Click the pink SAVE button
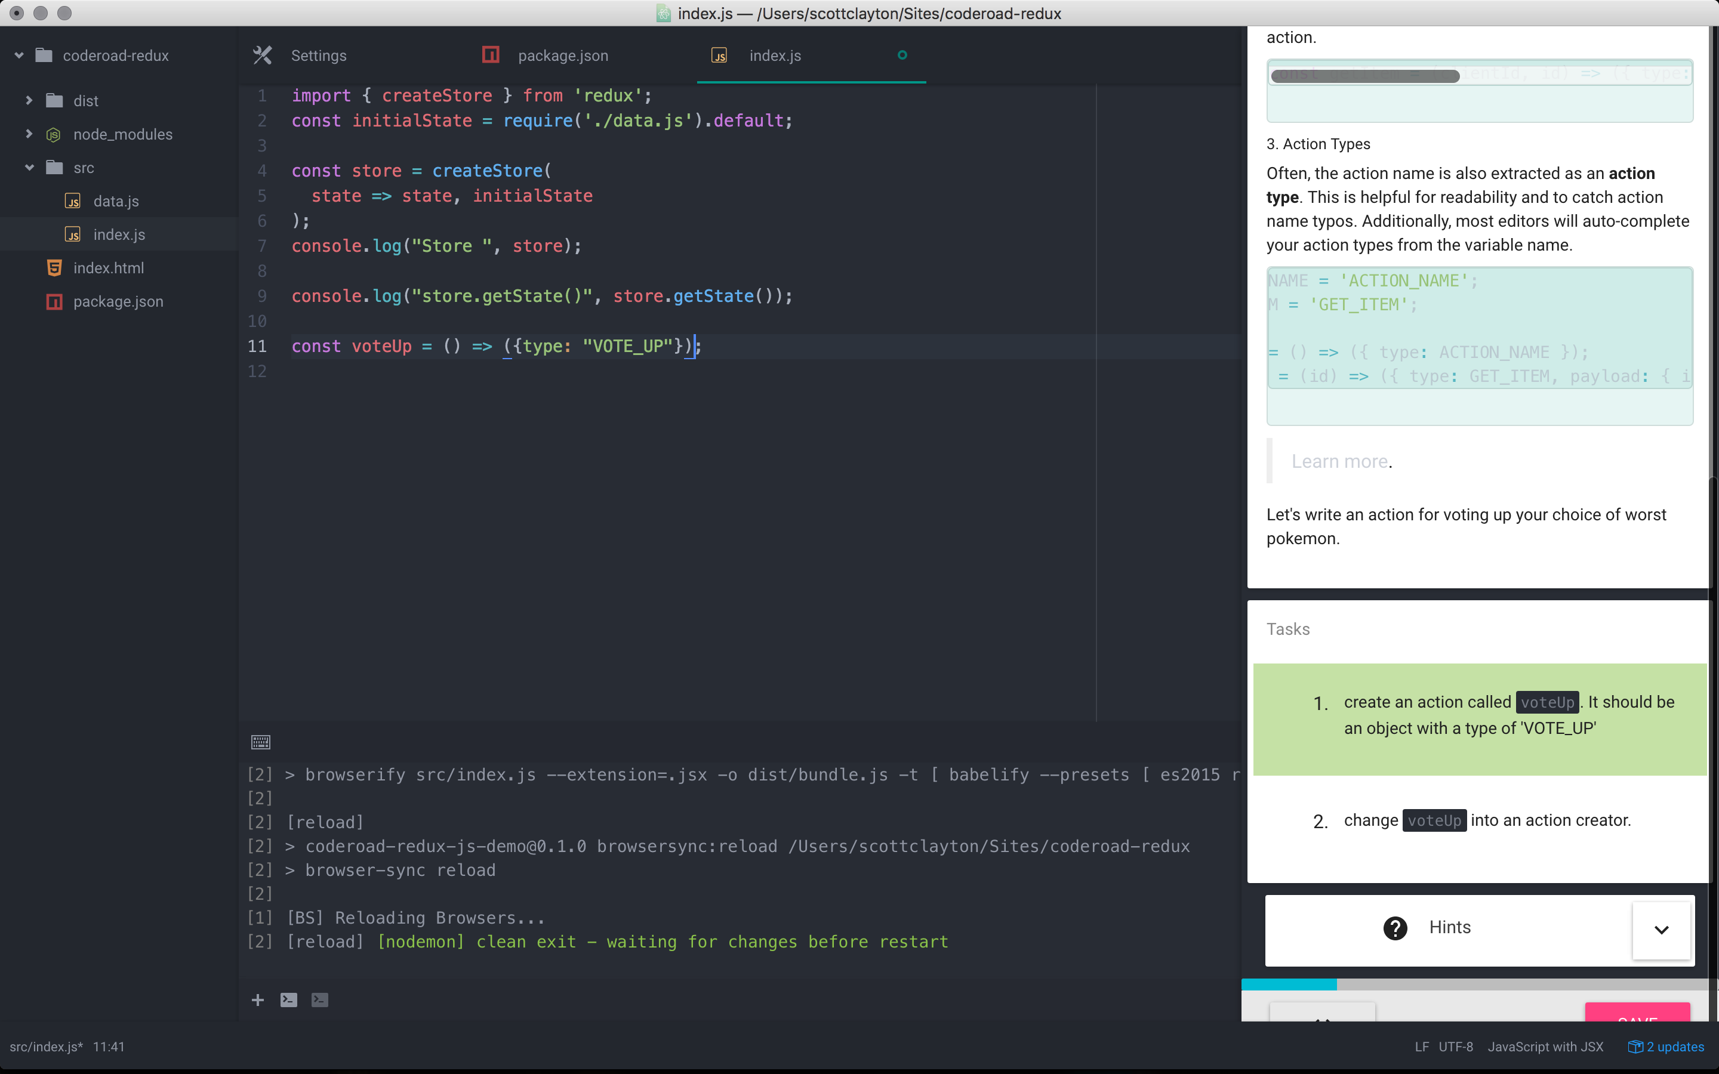Image resolution: width=1719 pixels, height=1074 pixels. tap(1637, 1013)
